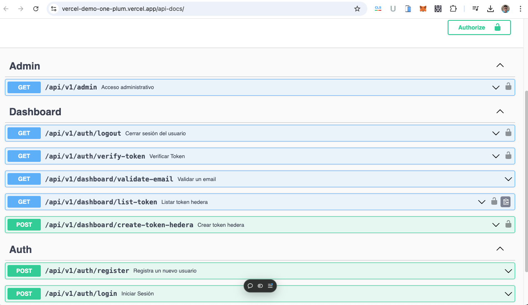Click the list menu icon in floating toolbar
Image resolution: width=528 pixels, height=305 pixels.
point(270,286)
